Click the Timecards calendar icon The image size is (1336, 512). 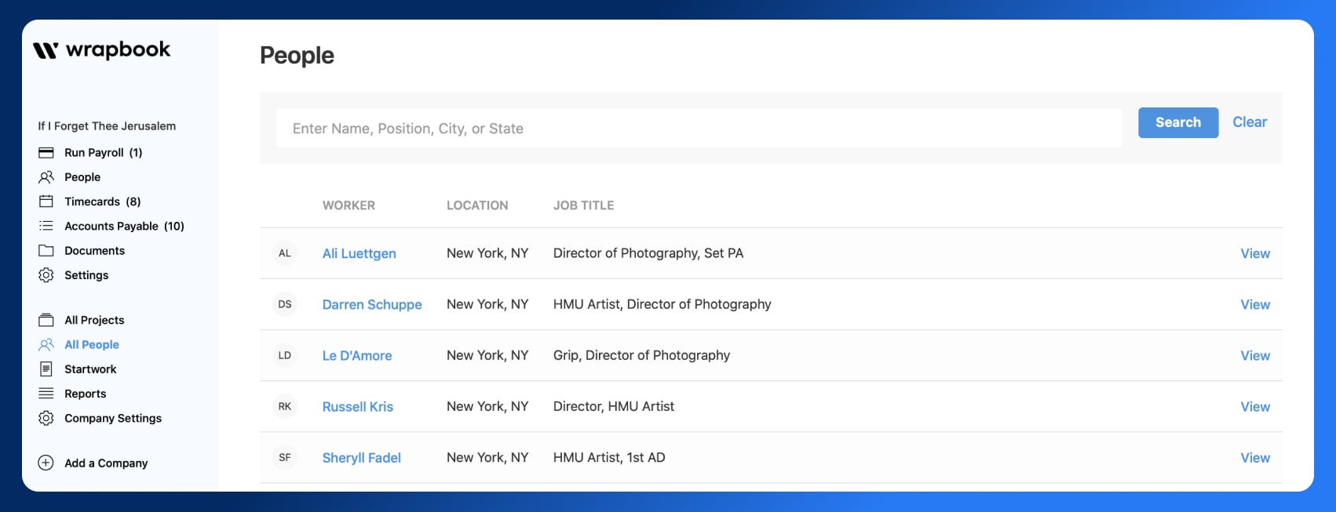[46, 202]
